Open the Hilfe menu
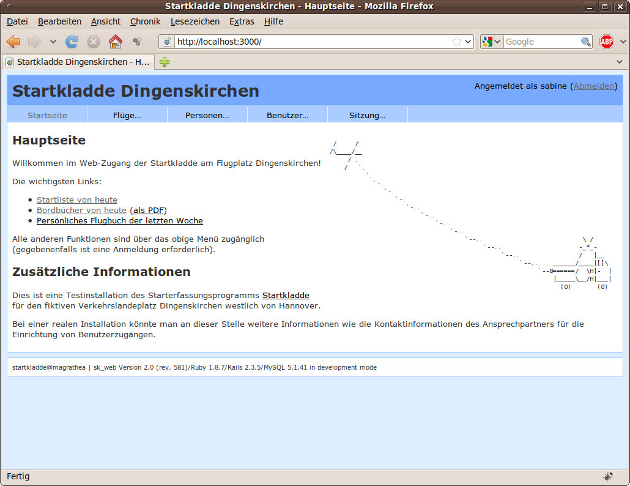630x486 pixels. pos(273,21)
